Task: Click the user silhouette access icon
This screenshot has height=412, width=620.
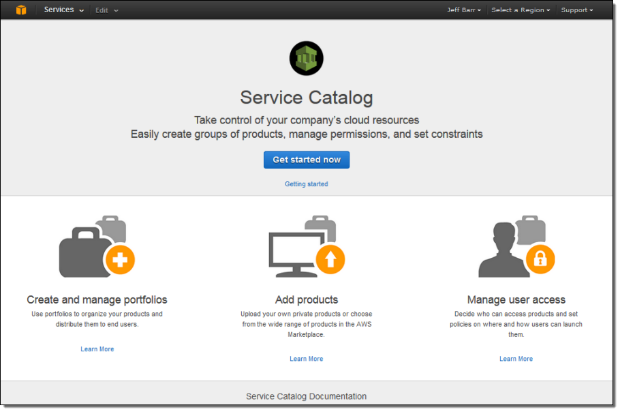Action: (501, 251)
